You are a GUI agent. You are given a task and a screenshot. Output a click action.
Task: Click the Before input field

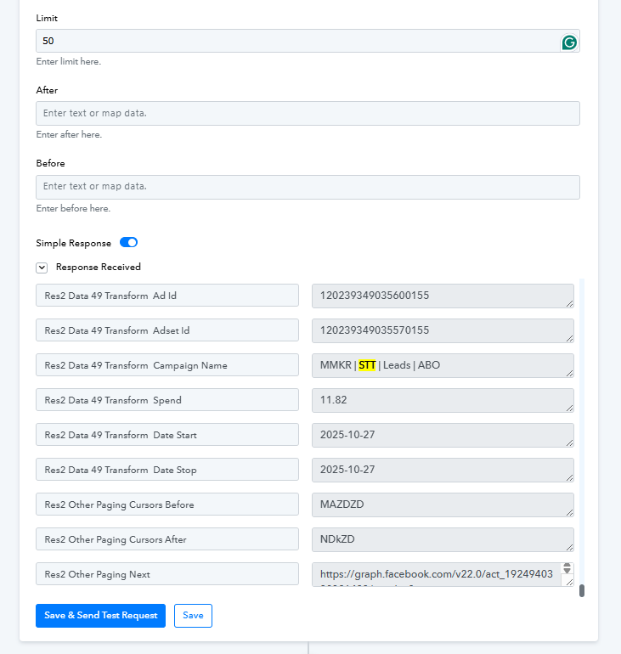pyautogui.click(x=308, y=187)
